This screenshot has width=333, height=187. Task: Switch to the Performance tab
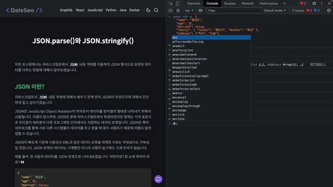pos(268,4)
